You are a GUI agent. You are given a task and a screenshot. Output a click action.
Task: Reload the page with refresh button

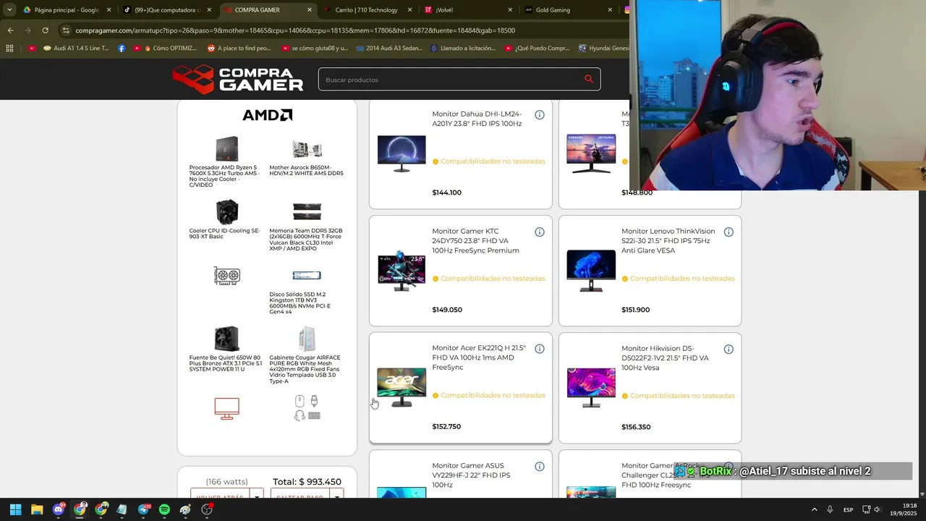pos(45,30)
